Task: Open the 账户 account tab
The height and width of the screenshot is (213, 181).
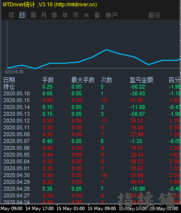Action: [x=111, y=15]
